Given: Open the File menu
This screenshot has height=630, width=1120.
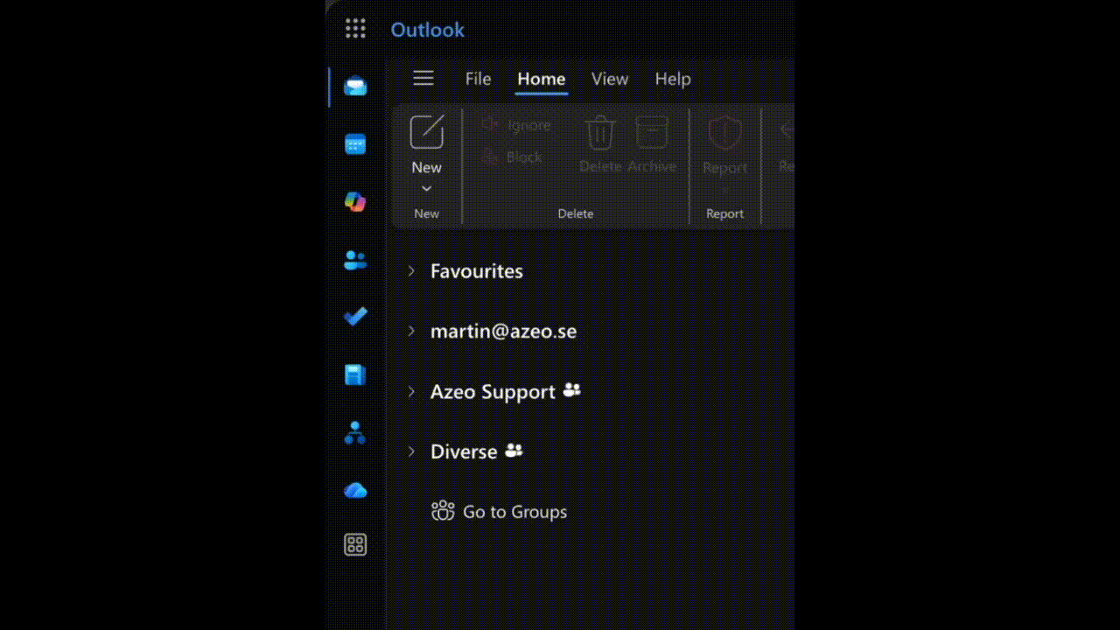Looking at the screenshot, I should (x=478, y=79).
